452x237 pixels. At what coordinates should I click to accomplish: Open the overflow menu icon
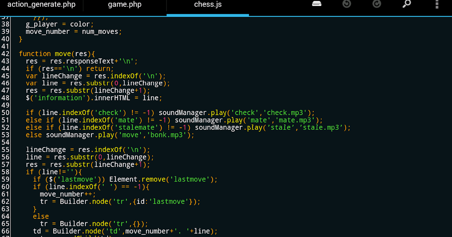[x=437, y=4]
